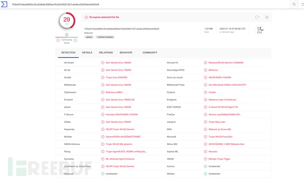
Task: Click the community score downvote icon
Action: click(x=58, y=40)
